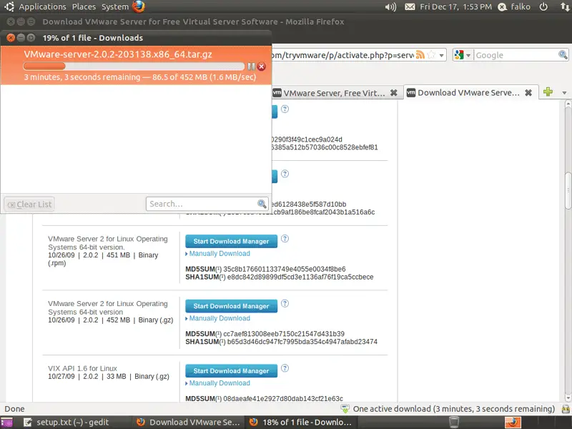Viewport: 572px width, 429px height.
Task: Cancel the VMware-server tar.gz download
Action: pyautogui.click(x=261, y=66)
